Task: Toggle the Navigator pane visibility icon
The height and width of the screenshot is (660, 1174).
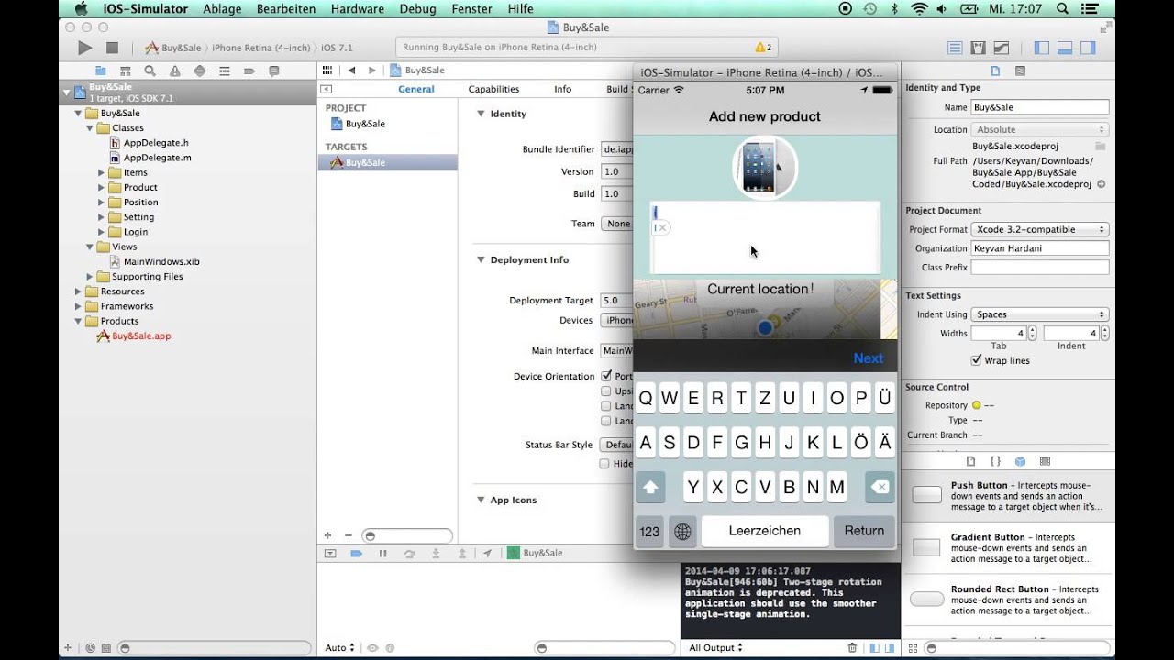Action: pos(1042,48)
